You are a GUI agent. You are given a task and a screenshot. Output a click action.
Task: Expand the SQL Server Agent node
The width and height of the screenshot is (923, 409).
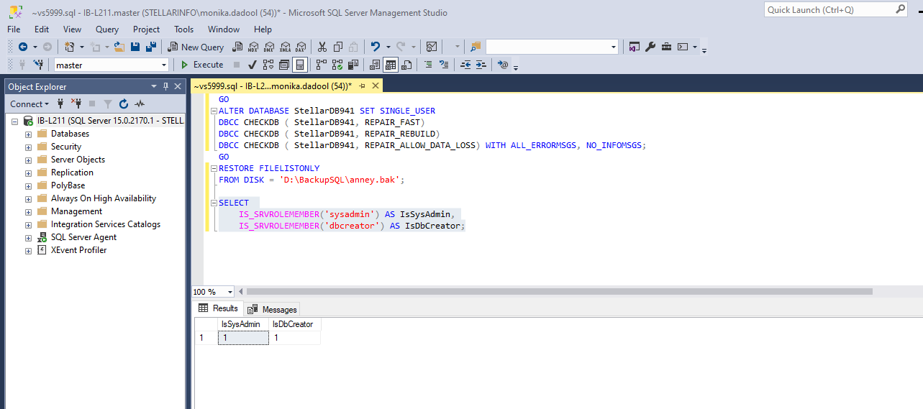coord(28,237)
